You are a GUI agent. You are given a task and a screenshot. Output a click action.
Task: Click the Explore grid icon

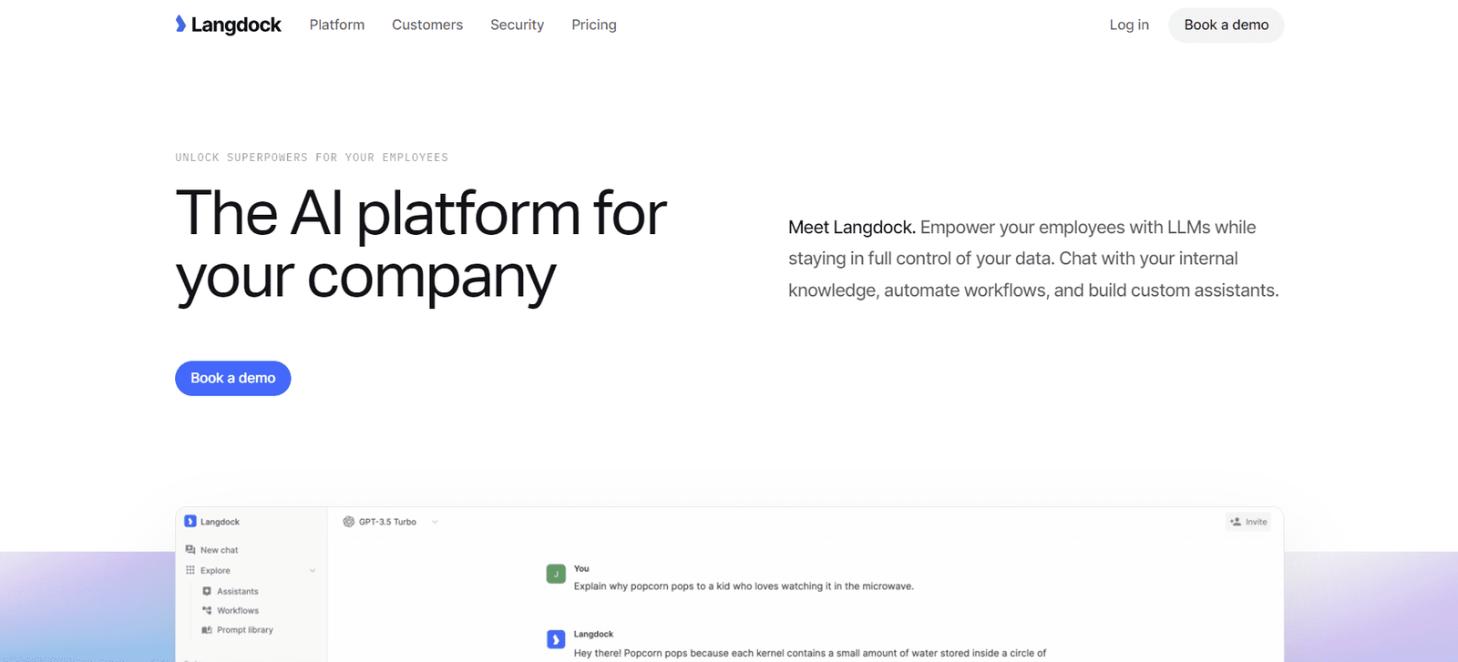click(190, 570)
